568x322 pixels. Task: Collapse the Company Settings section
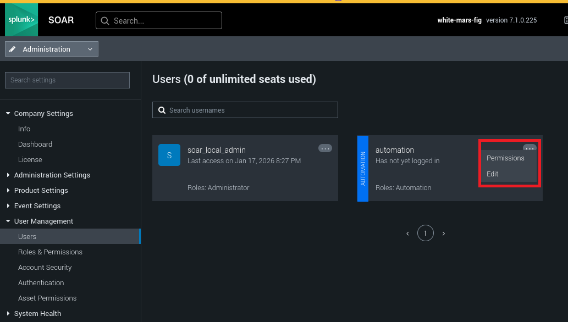(x=8, y=114)
